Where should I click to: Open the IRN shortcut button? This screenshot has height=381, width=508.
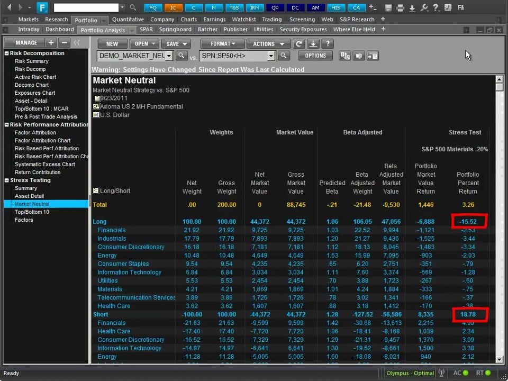tap(255, 7)
